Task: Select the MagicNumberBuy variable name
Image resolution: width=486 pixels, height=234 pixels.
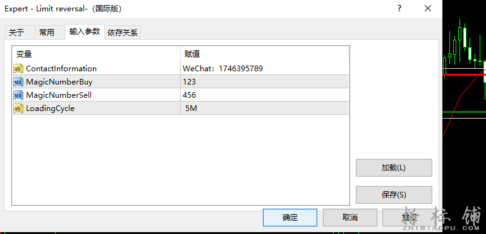Action: pos(59,82)
